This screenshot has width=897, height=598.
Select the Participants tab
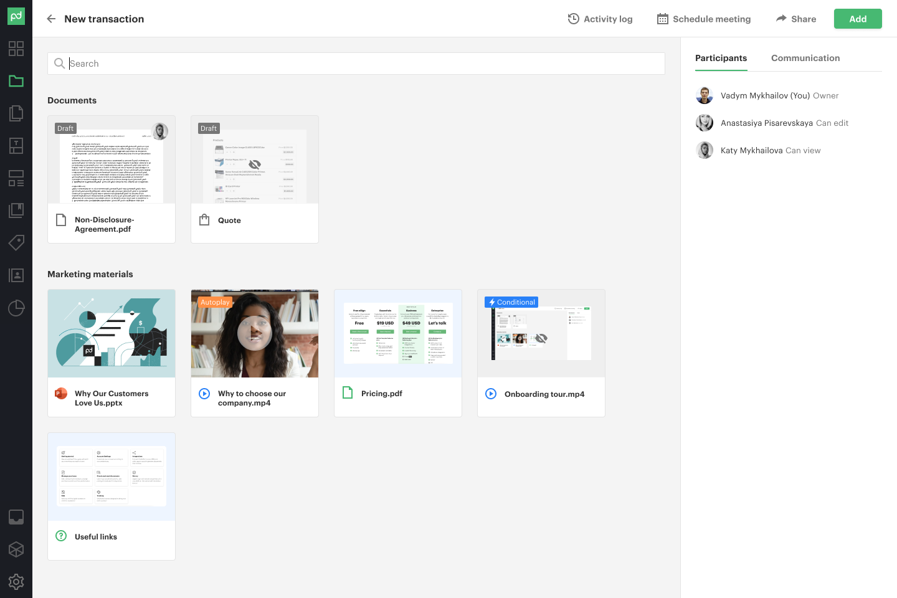coord(721,58)
